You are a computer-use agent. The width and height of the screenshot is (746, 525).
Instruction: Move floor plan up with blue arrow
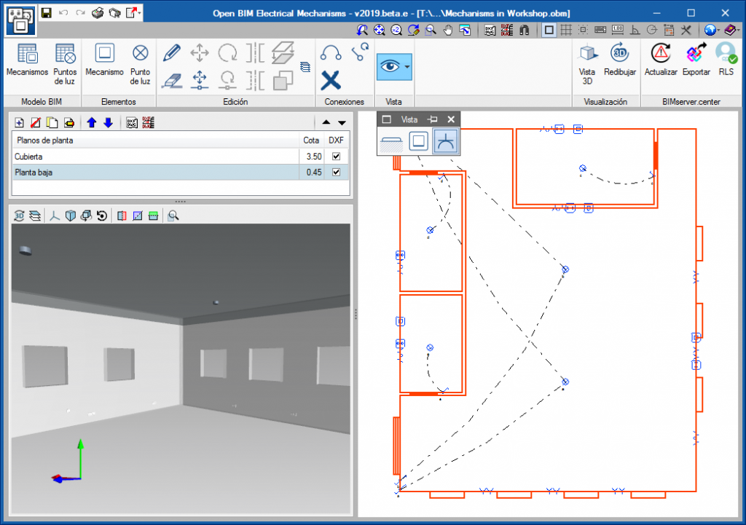92,122
